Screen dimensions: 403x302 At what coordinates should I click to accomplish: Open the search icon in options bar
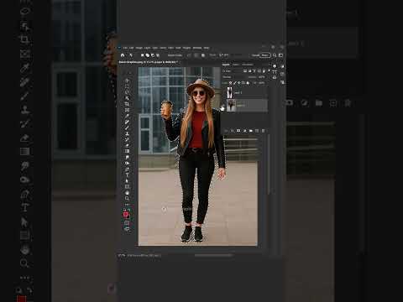pos(275,55)
